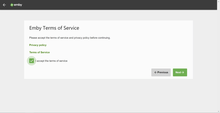
Task: Click the "Please accept the terms" instruction text
Action: tap(70, 38)
